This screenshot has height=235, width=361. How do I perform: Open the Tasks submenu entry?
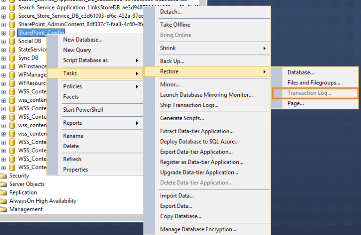click(95, 73)
